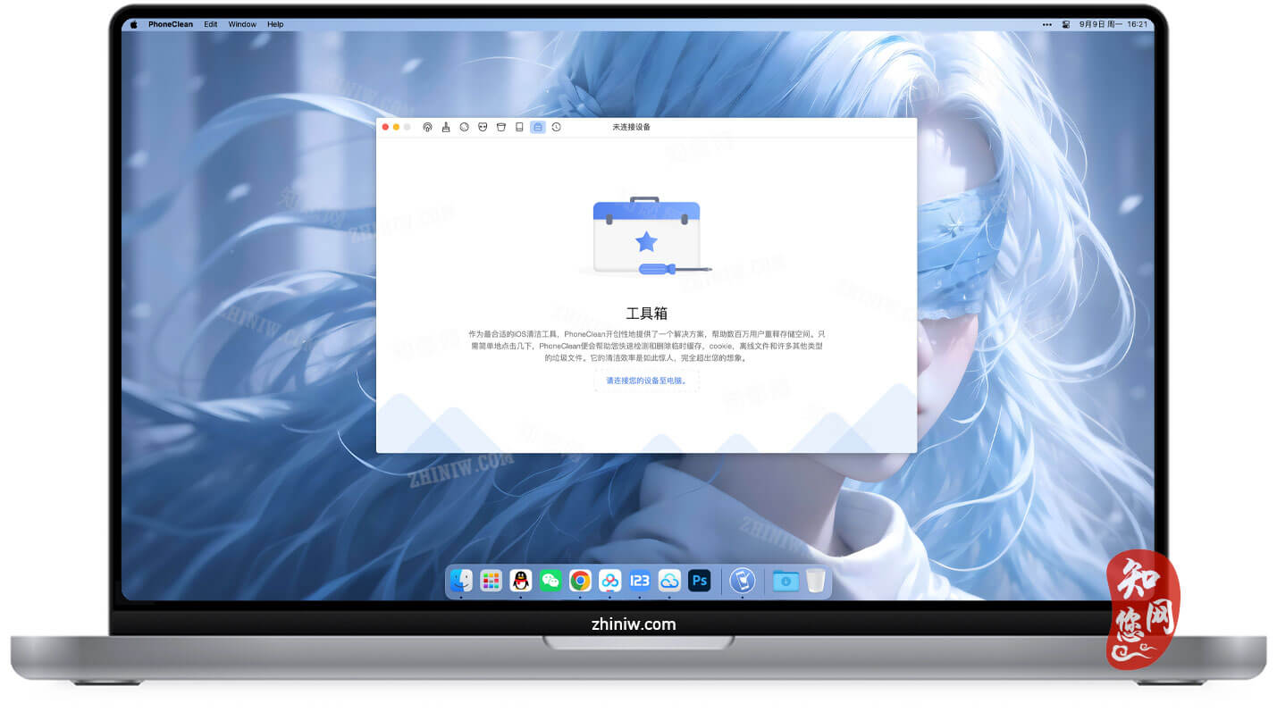
Task: Open the Trash in the Dock
Action: pyautogui.click(x=815, y=581)
